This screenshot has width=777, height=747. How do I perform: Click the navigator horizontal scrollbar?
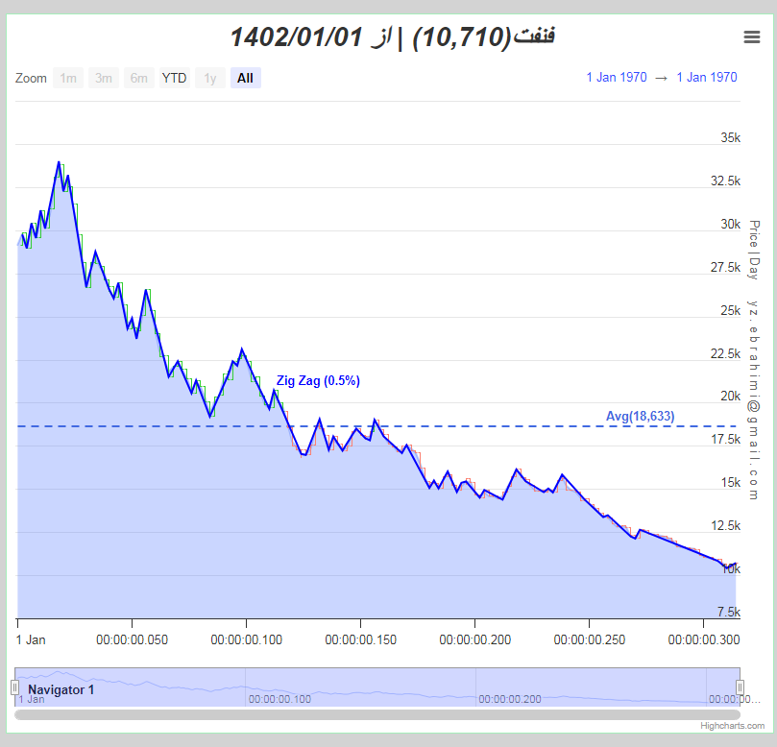tap(377, 714)
